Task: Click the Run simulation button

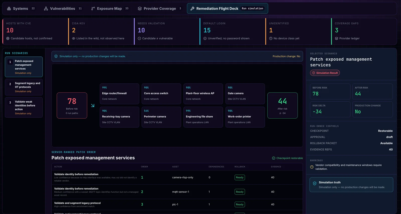Action: click(252, 9)
